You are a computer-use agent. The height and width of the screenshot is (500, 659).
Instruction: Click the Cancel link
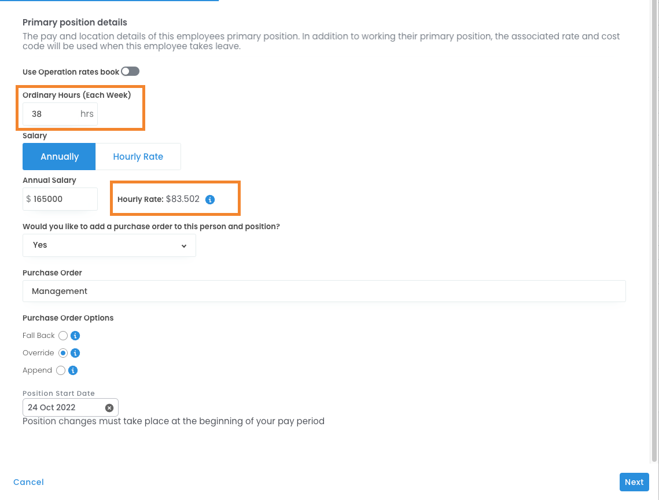pos(28,482)
